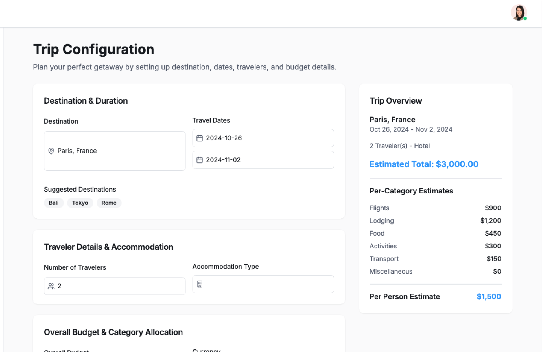542x352 pixels.
Task: Click the Lodging estimate row
Action: click(435, 221)
